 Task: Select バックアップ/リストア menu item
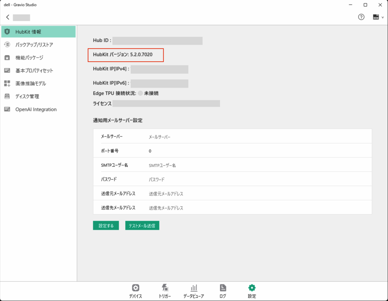pos(38,45)
